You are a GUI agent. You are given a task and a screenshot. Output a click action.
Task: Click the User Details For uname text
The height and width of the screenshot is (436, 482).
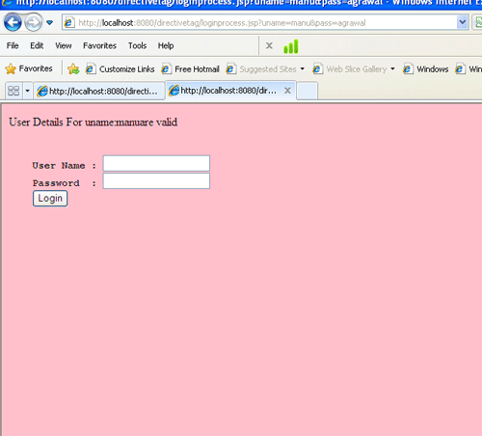94,123
